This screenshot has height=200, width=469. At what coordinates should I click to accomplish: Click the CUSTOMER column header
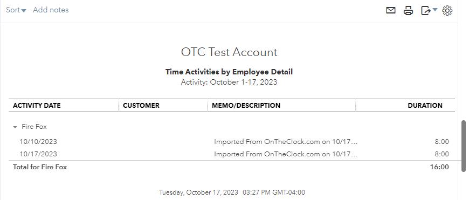(x=141, y=106)
